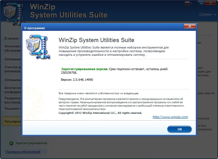Select the Регулярное sidebar tab
The image size is (218, 159).
click(x=12, y=121)
